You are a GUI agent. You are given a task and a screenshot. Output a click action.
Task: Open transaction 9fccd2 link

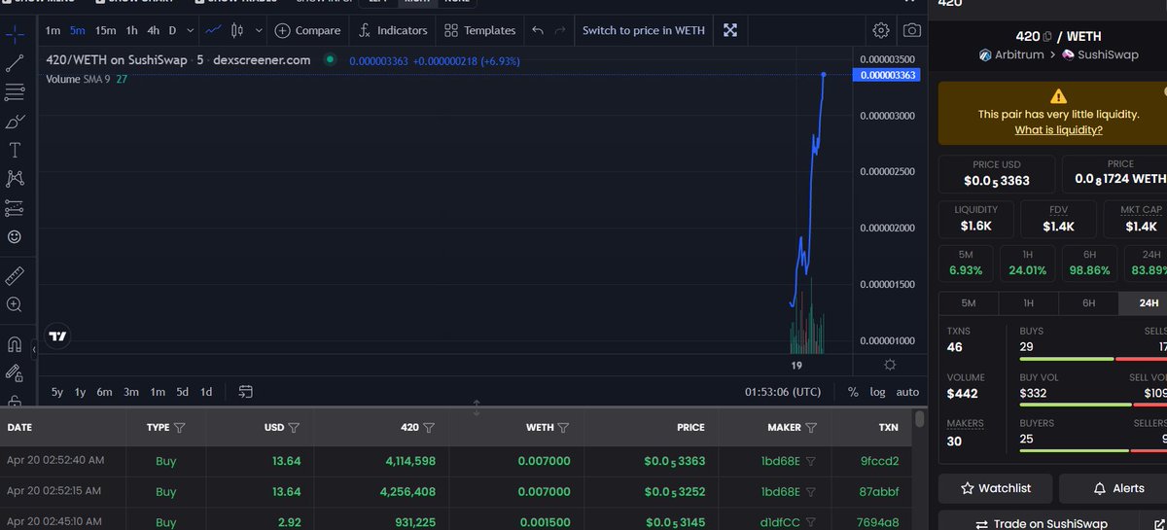881,461
